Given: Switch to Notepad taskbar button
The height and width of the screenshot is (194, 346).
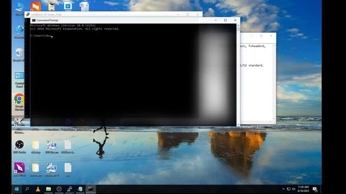Looking at the screenshot, I should 80,189.
